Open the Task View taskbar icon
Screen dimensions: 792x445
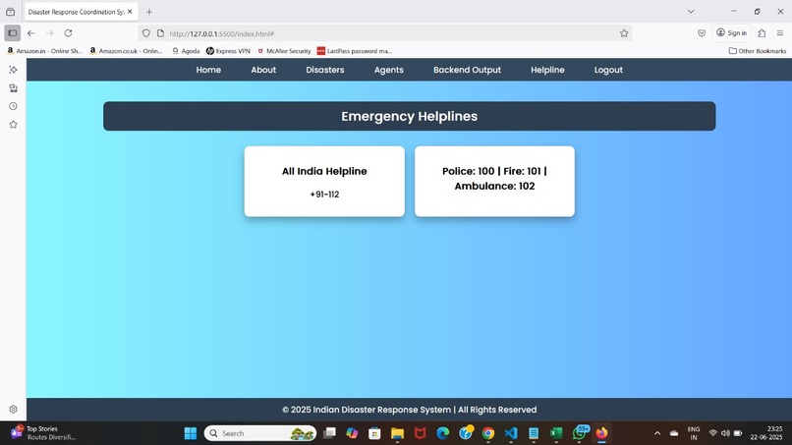click(329, 433)
